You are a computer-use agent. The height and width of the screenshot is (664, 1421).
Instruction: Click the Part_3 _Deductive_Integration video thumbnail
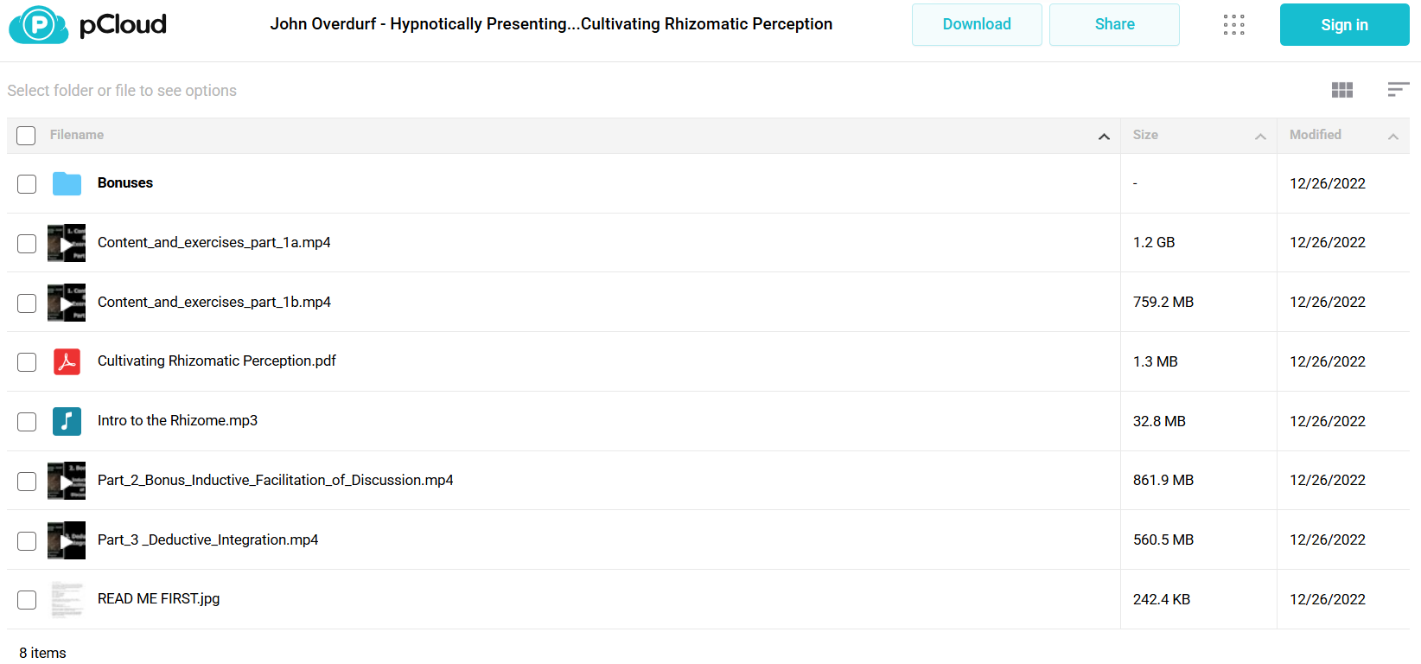(67, 540)
